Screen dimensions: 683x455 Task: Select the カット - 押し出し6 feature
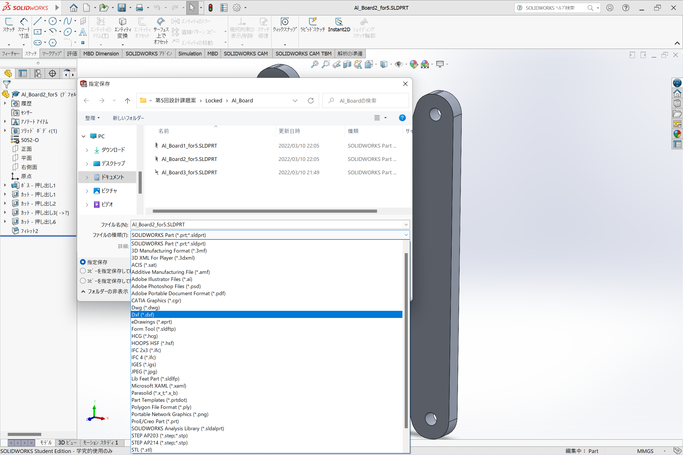(x=38, y=222)
